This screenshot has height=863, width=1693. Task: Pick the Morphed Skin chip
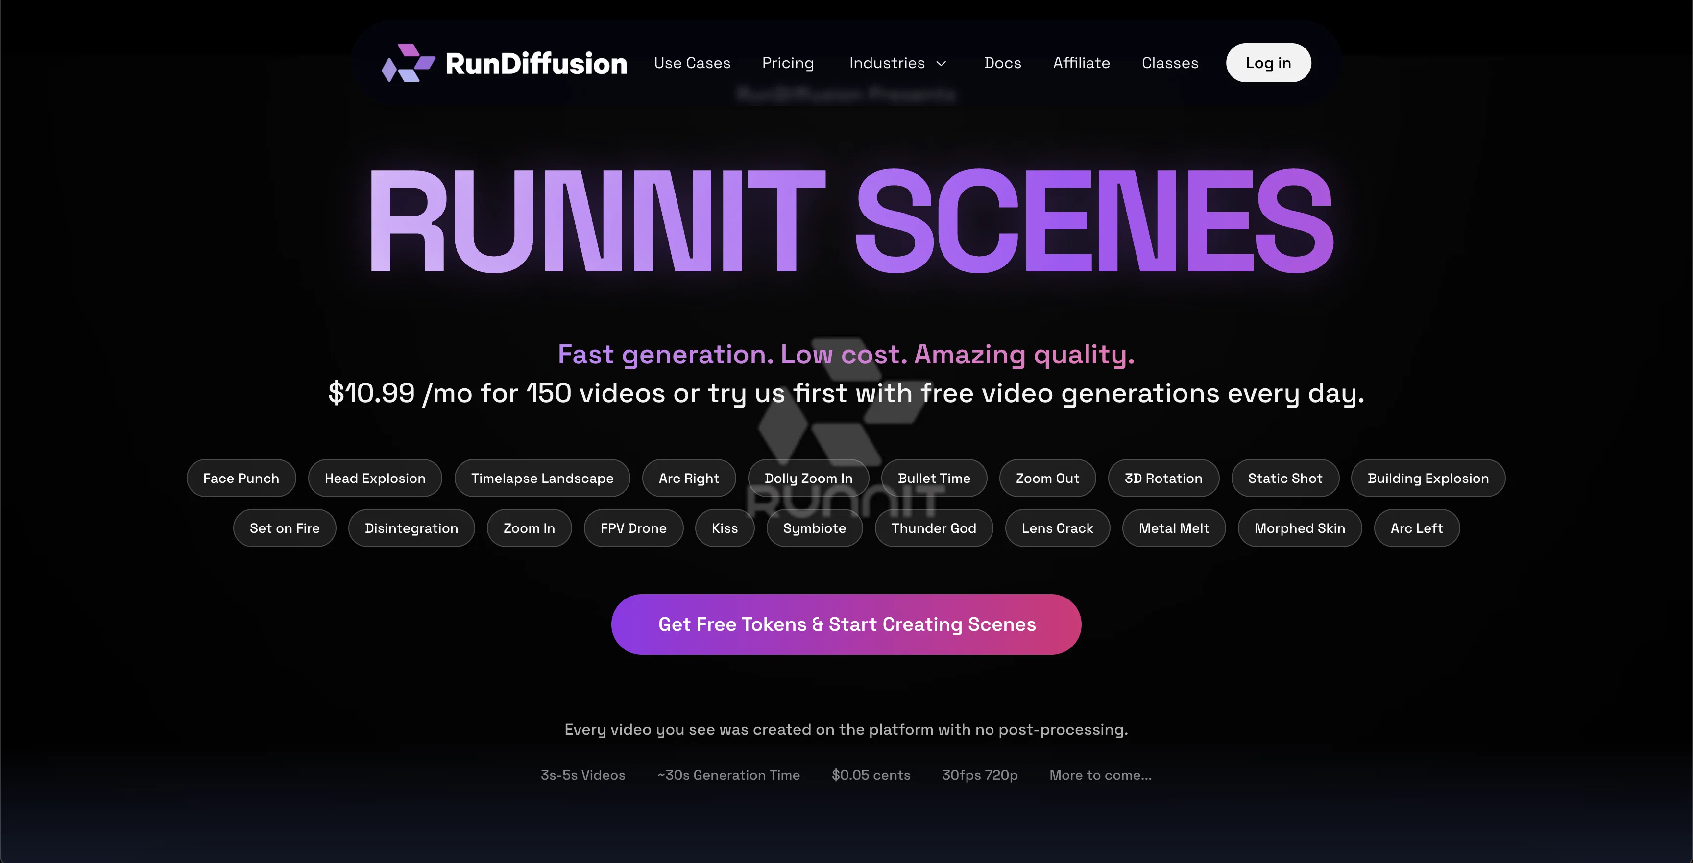tap(1299, 528)
